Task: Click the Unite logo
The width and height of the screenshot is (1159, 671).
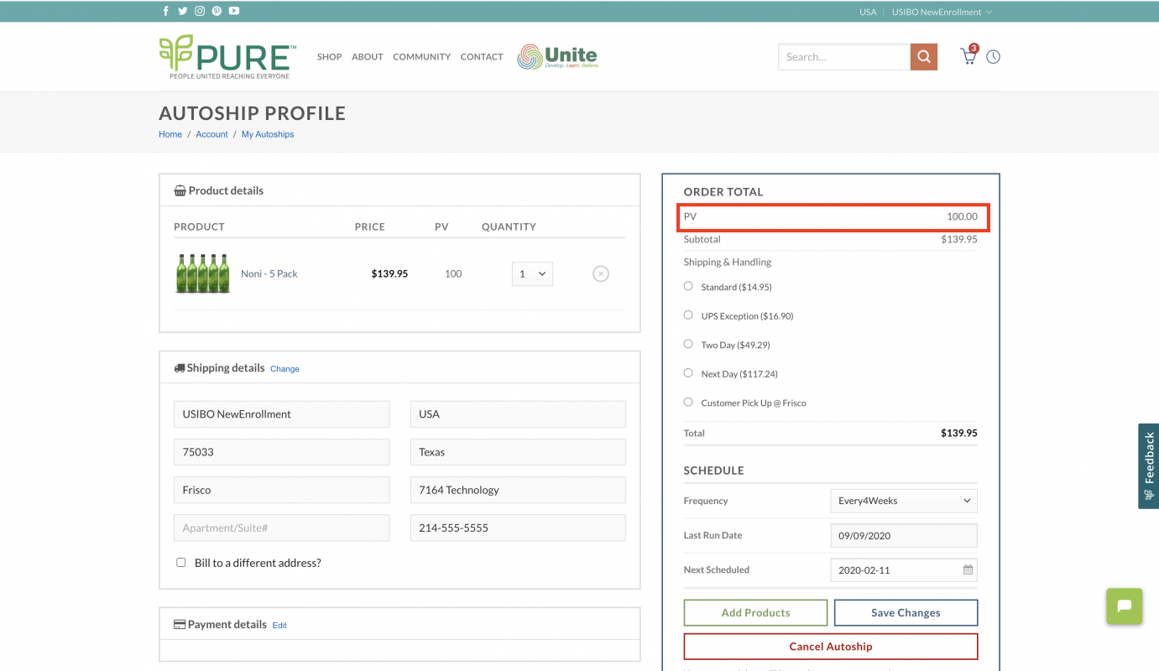Action: (558, 56)
